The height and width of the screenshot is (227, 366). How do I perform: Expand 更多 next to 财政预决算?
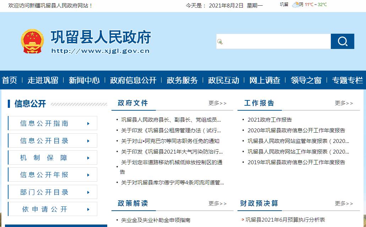point(344,204)
